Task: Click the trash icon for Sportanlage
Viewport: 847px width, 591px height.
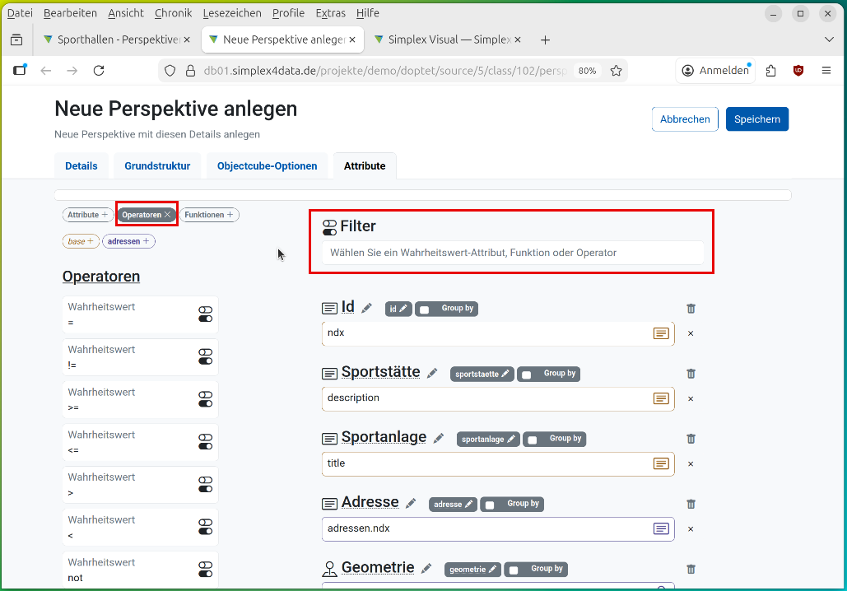Action: coord(691,439)
